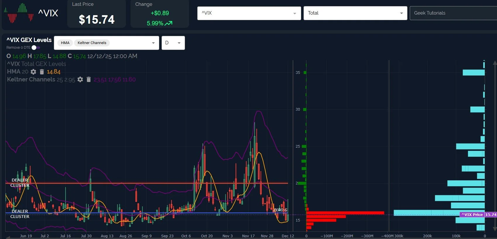Viewport: 497px width, 239px height.
Task: Click the lower DEALER CLUSTER label
Action: tap(20, 214)
